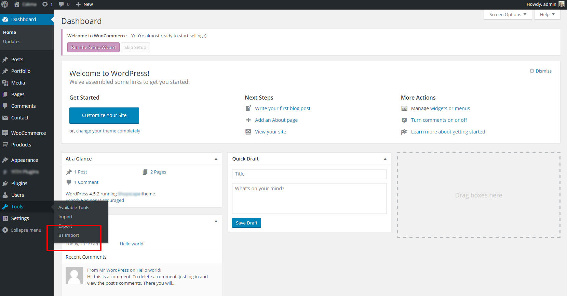Viewport: 567px width, 296px height.
Task: Collapse the admin sidebar menu
Action: click(22, 230)
